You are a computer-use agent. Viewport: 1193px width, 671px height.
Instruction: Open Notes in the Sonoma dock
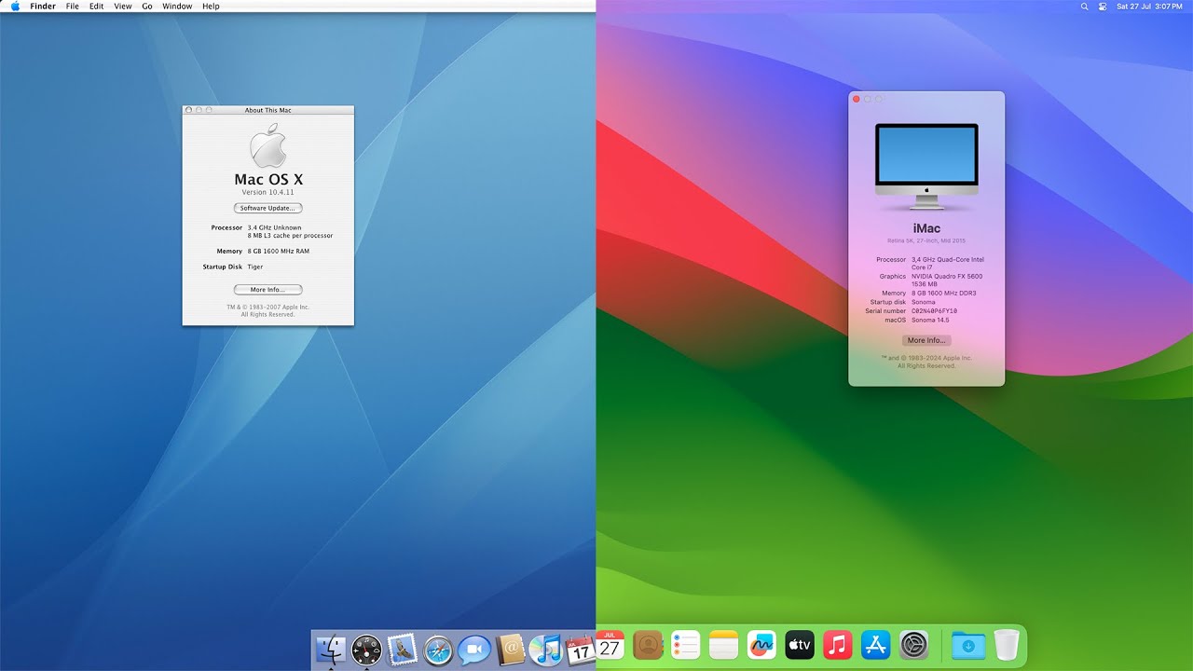724,645
